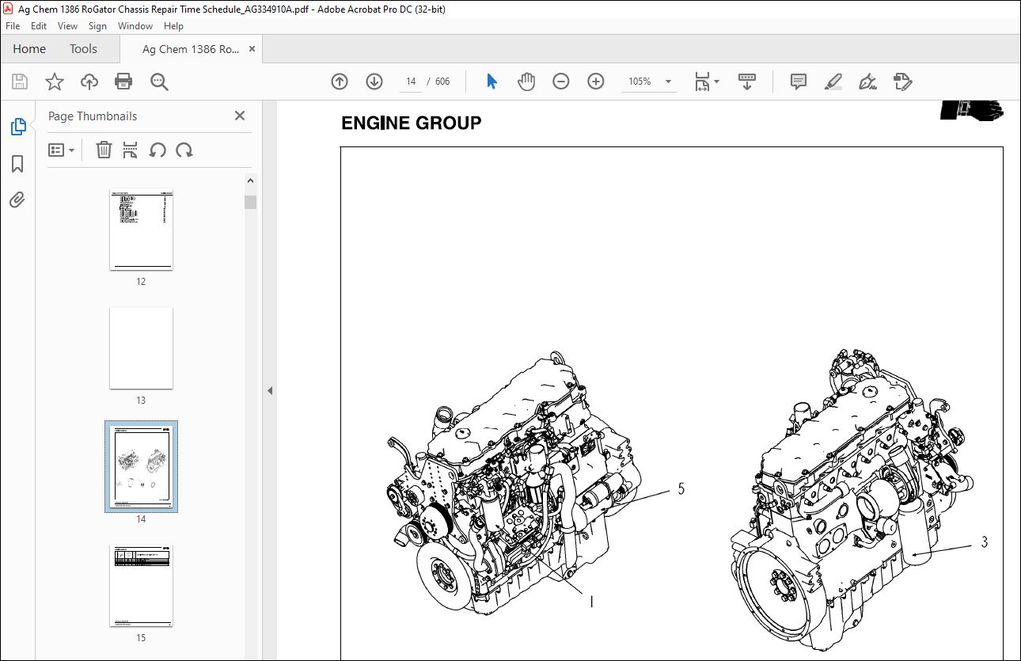Go to next page arrow

pyautogui.click(x=374, y=82)
